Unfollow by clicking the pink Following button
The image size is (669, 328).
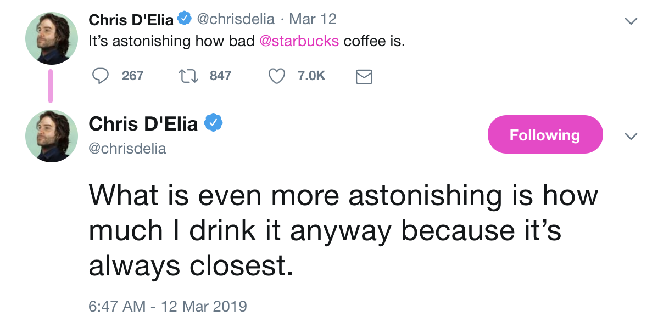point(545,134)
